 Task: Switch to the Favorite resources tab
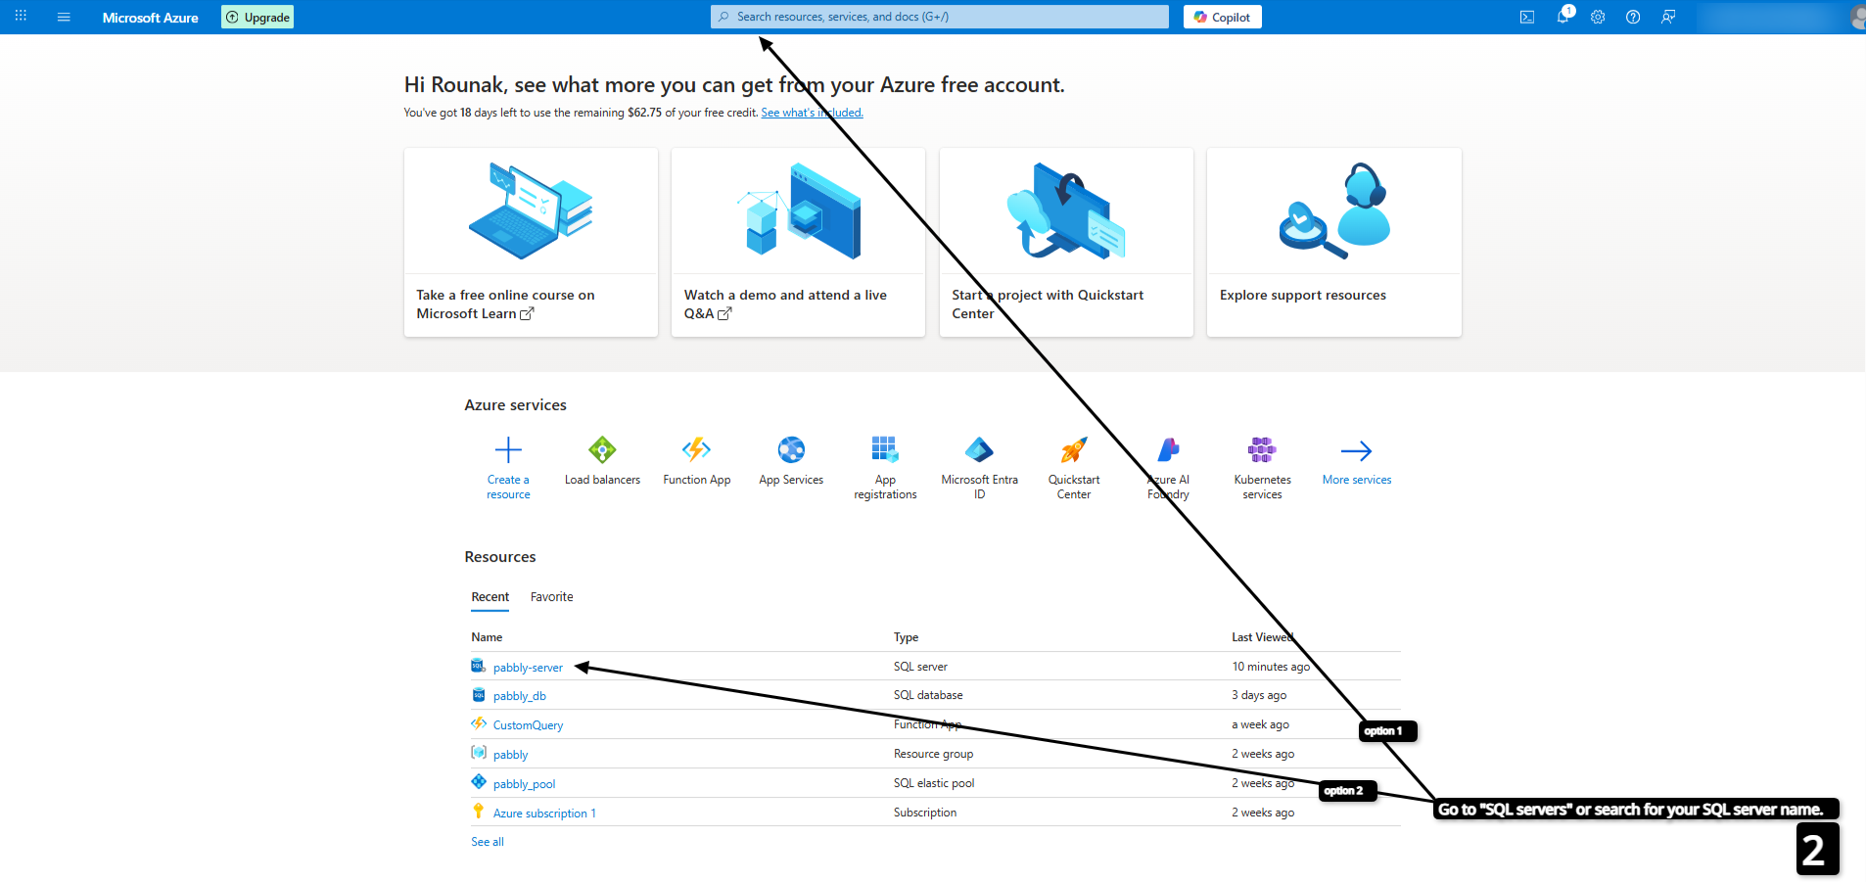point(551,597)
